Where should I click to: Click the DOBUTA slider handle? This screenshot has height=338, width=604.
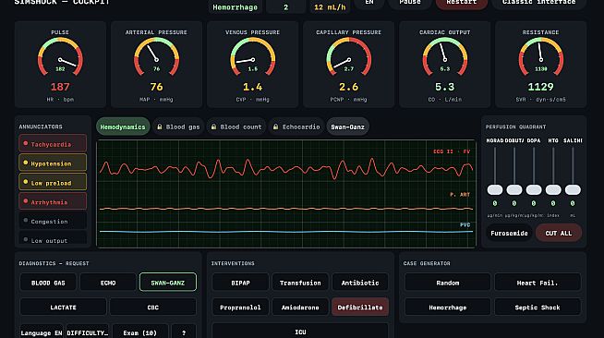tap(514, 189)
